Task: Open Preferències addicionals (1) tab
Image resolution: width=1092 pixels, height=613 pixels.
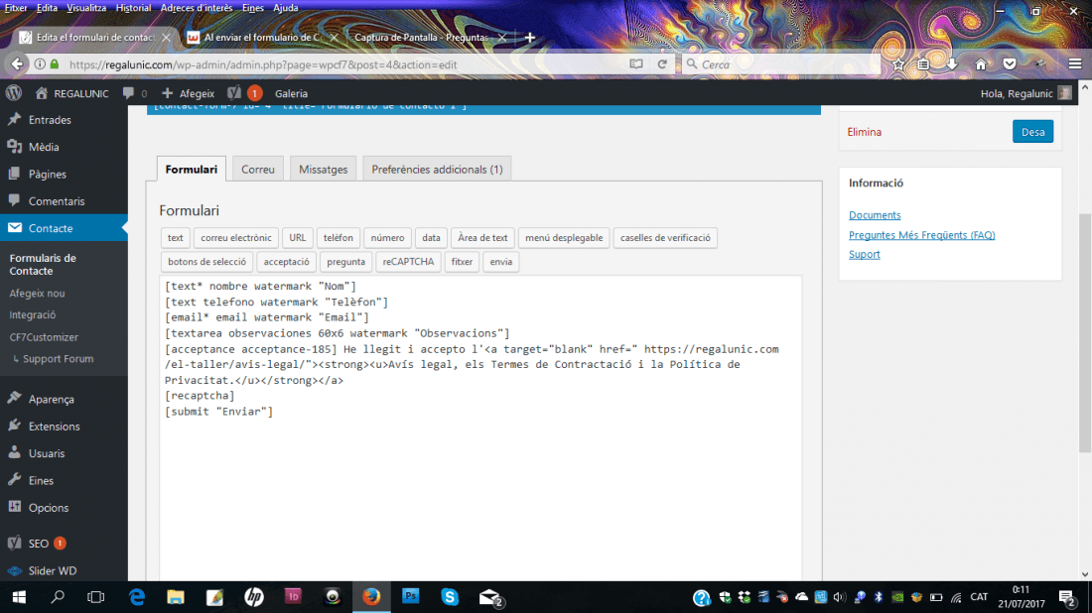Action: [437, 169]
